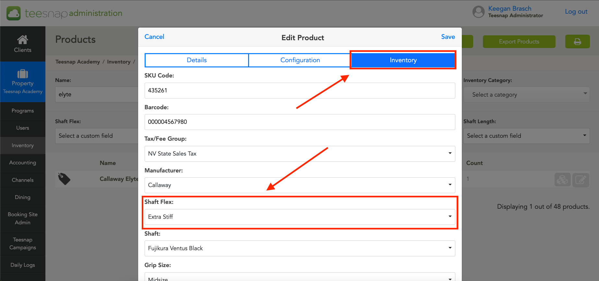This screenshot has height=281, width=599.
Task: Expand the Shaft Length custom field dropdown
Action: 526,136
